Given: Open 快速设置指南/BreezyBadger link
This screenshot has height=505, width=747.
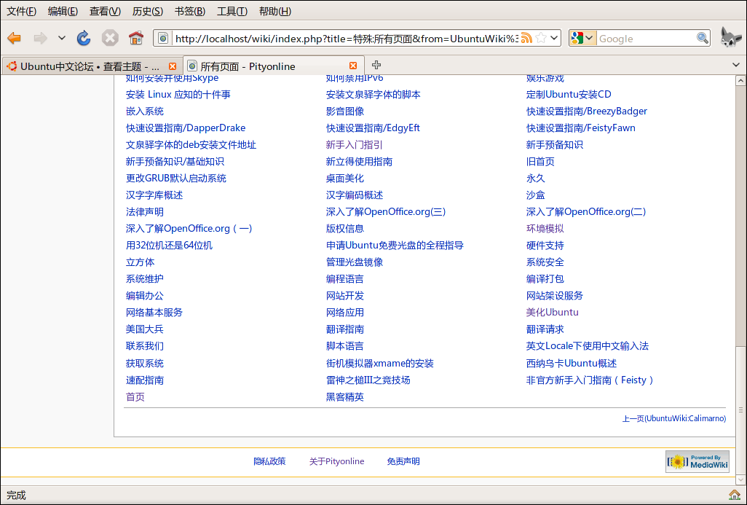Looking at the screenshot, I should [x=587, y=111].
